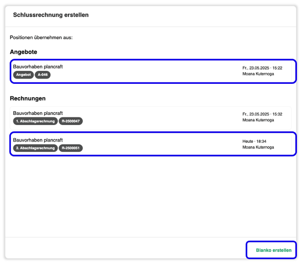Click the Positionen übernehmen aus label
The height and width of the screenshot is (264, 301).
(41, 38)
